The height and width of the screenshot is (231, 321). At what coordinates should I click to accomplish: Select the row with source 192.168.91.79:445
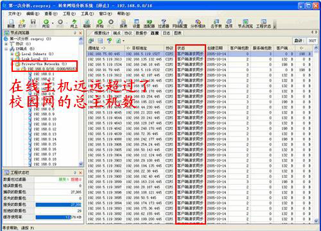coord(200,70)
